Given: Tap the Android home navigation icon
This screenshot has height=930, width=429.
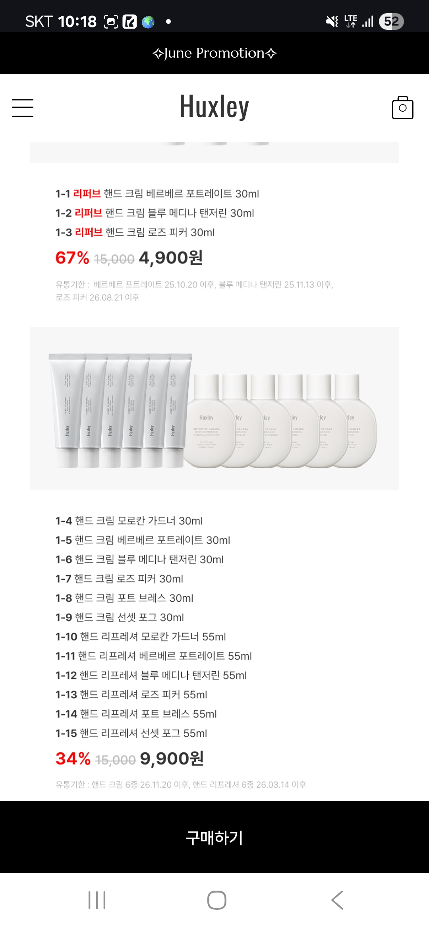Looking at the screenshot, I should [x=216, y=900].
